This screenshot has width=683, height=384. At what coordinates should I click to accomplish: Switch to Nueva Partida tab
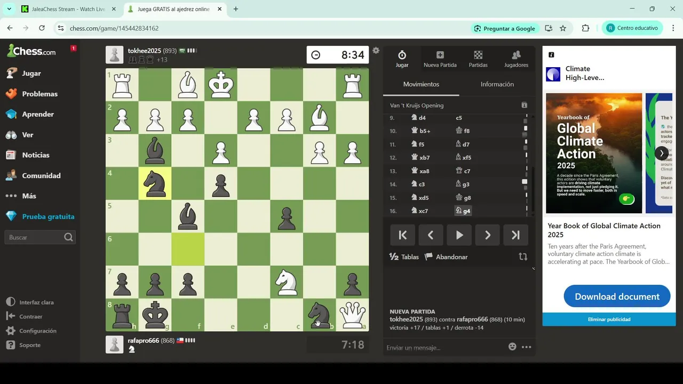tap(440, 59)
